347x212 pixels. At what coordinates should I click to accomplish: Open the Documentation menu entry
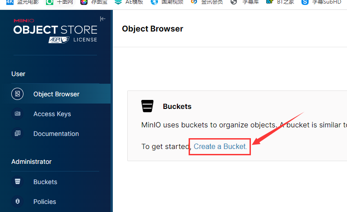point(56,134)
